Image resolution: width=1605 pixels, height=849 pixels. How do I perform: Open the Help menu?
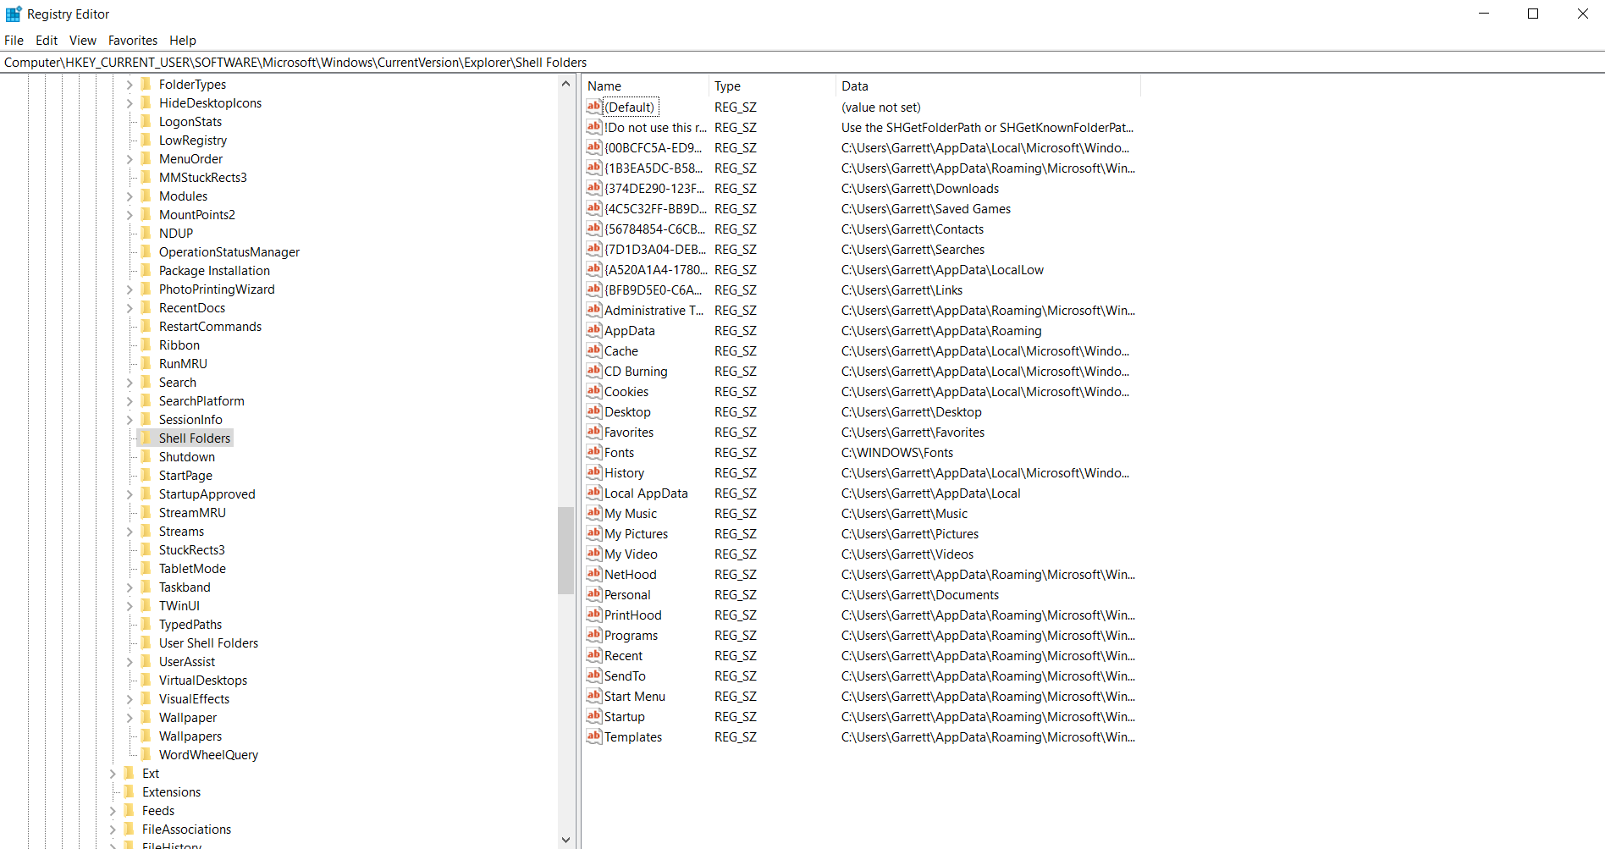click(x=183, y=40)
